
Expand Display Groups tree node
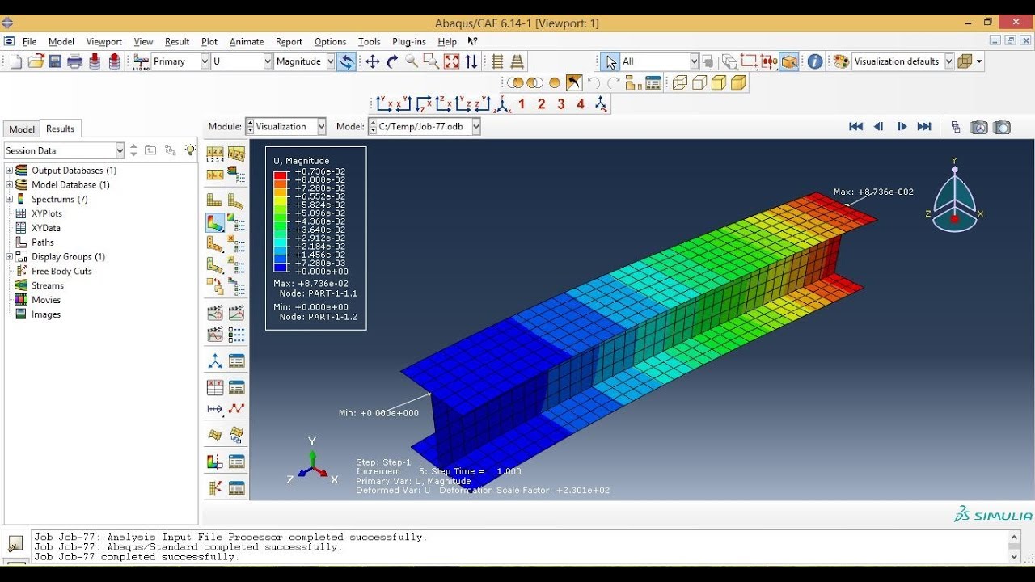pos(10,257)
